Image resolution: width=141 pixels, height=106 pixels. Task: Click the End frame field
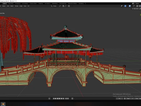click(138, 99)
